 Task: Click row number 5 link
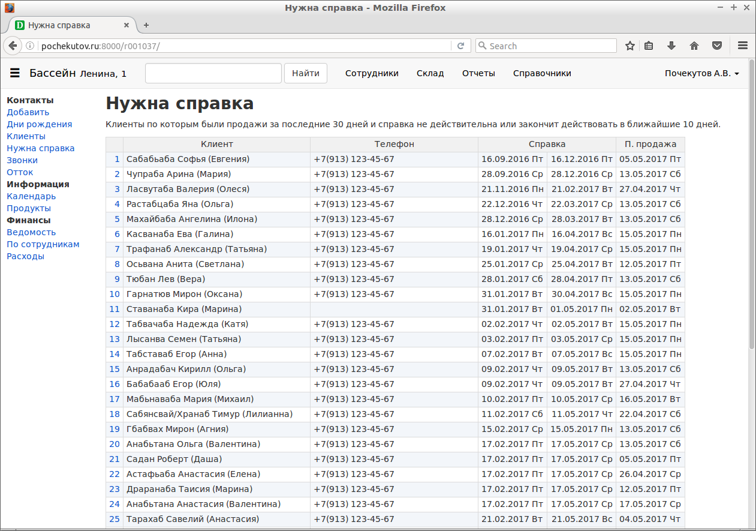pyautogui.click(x=117, y=219)
